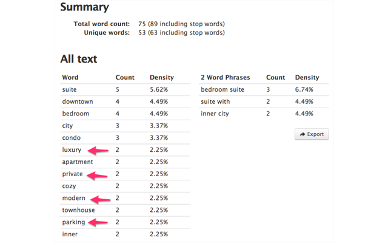Select the townhouse entry
The height and width of the screenshot is (243, 388).
(79, 210)
